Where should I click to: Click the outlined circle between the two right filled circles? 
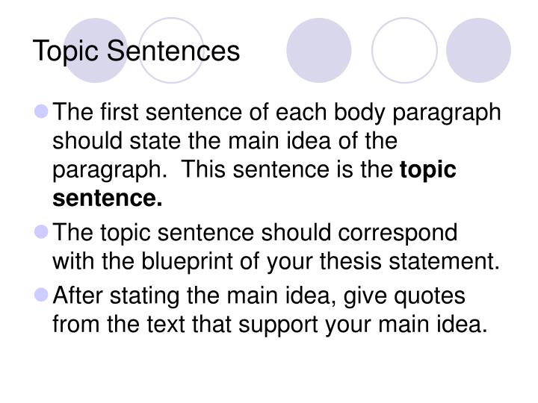click(404, 51)
